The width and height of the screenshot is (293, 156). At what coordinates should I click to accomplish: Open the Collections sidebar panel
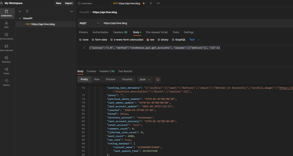(x=6, y=13)
